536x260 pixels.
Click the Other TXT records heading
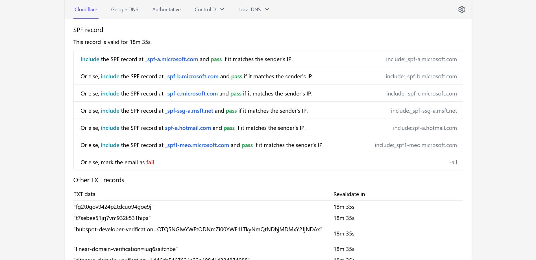pyautogui.click(x=99, y=180)
